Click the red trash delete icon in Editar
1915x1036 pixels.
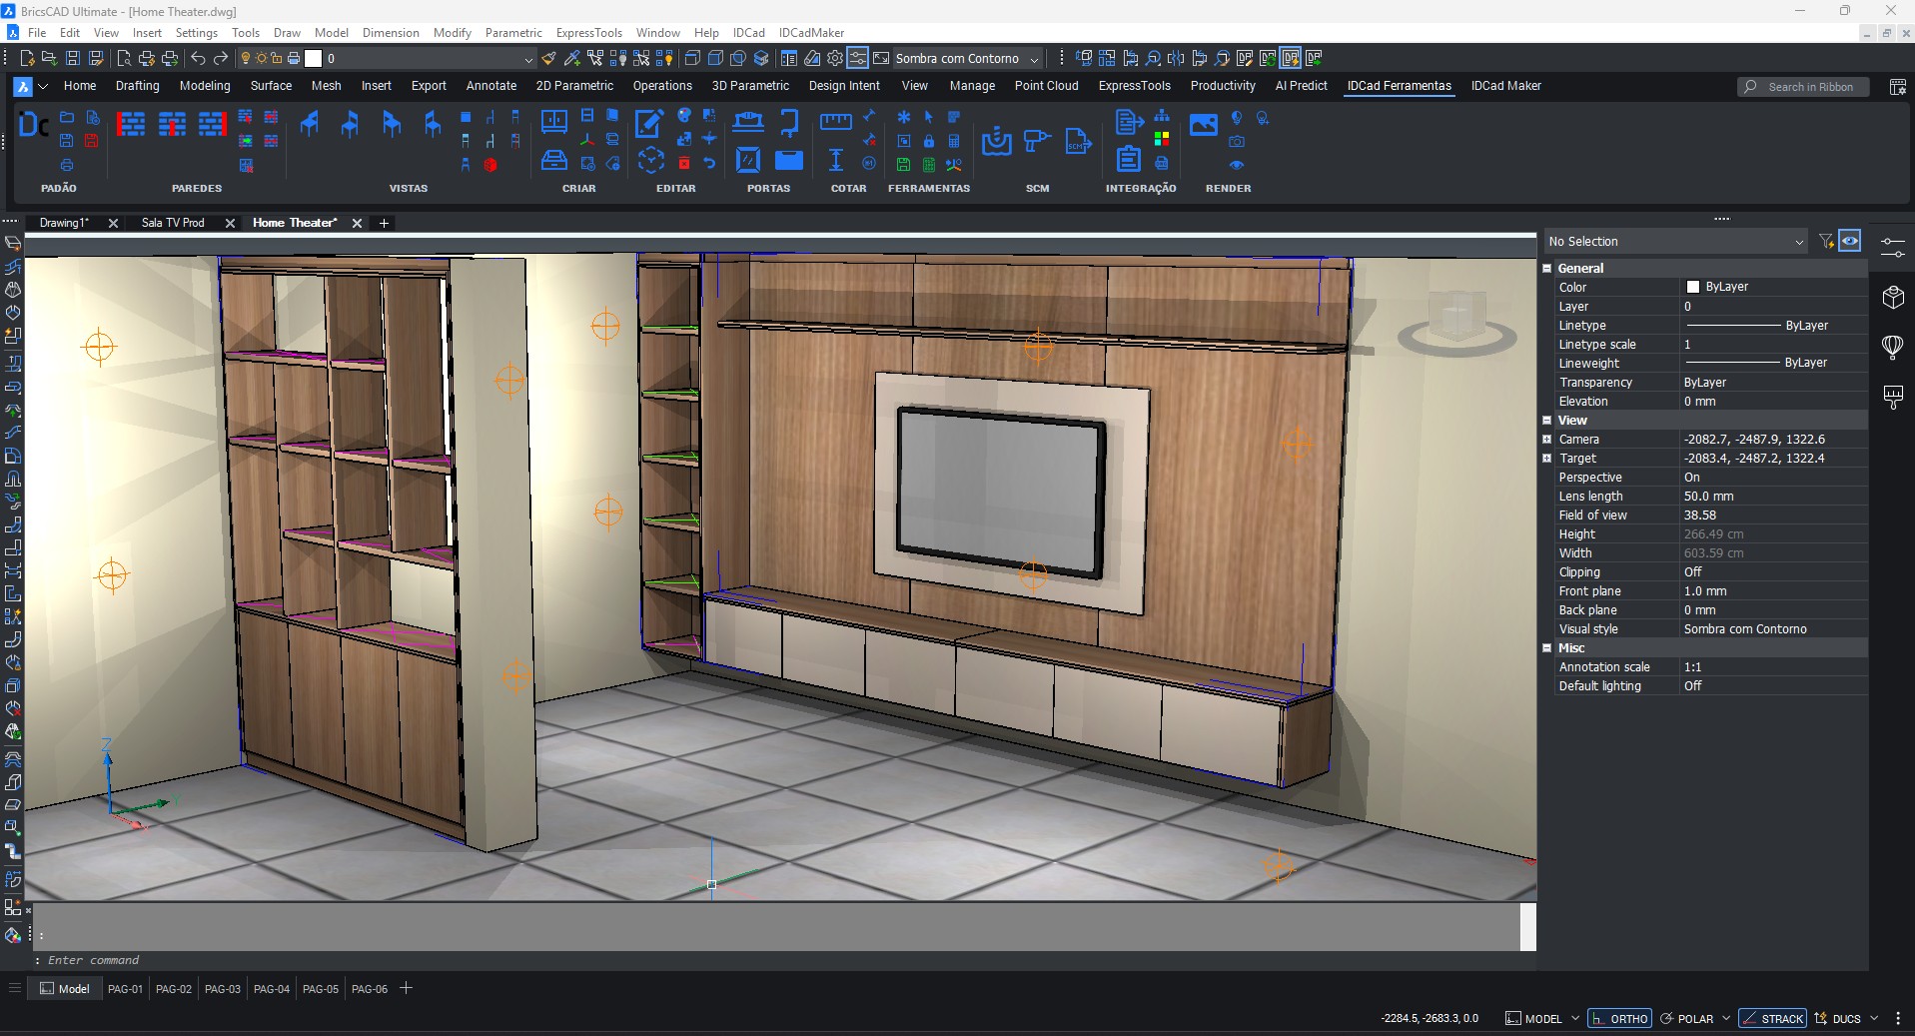click(684, 163)
